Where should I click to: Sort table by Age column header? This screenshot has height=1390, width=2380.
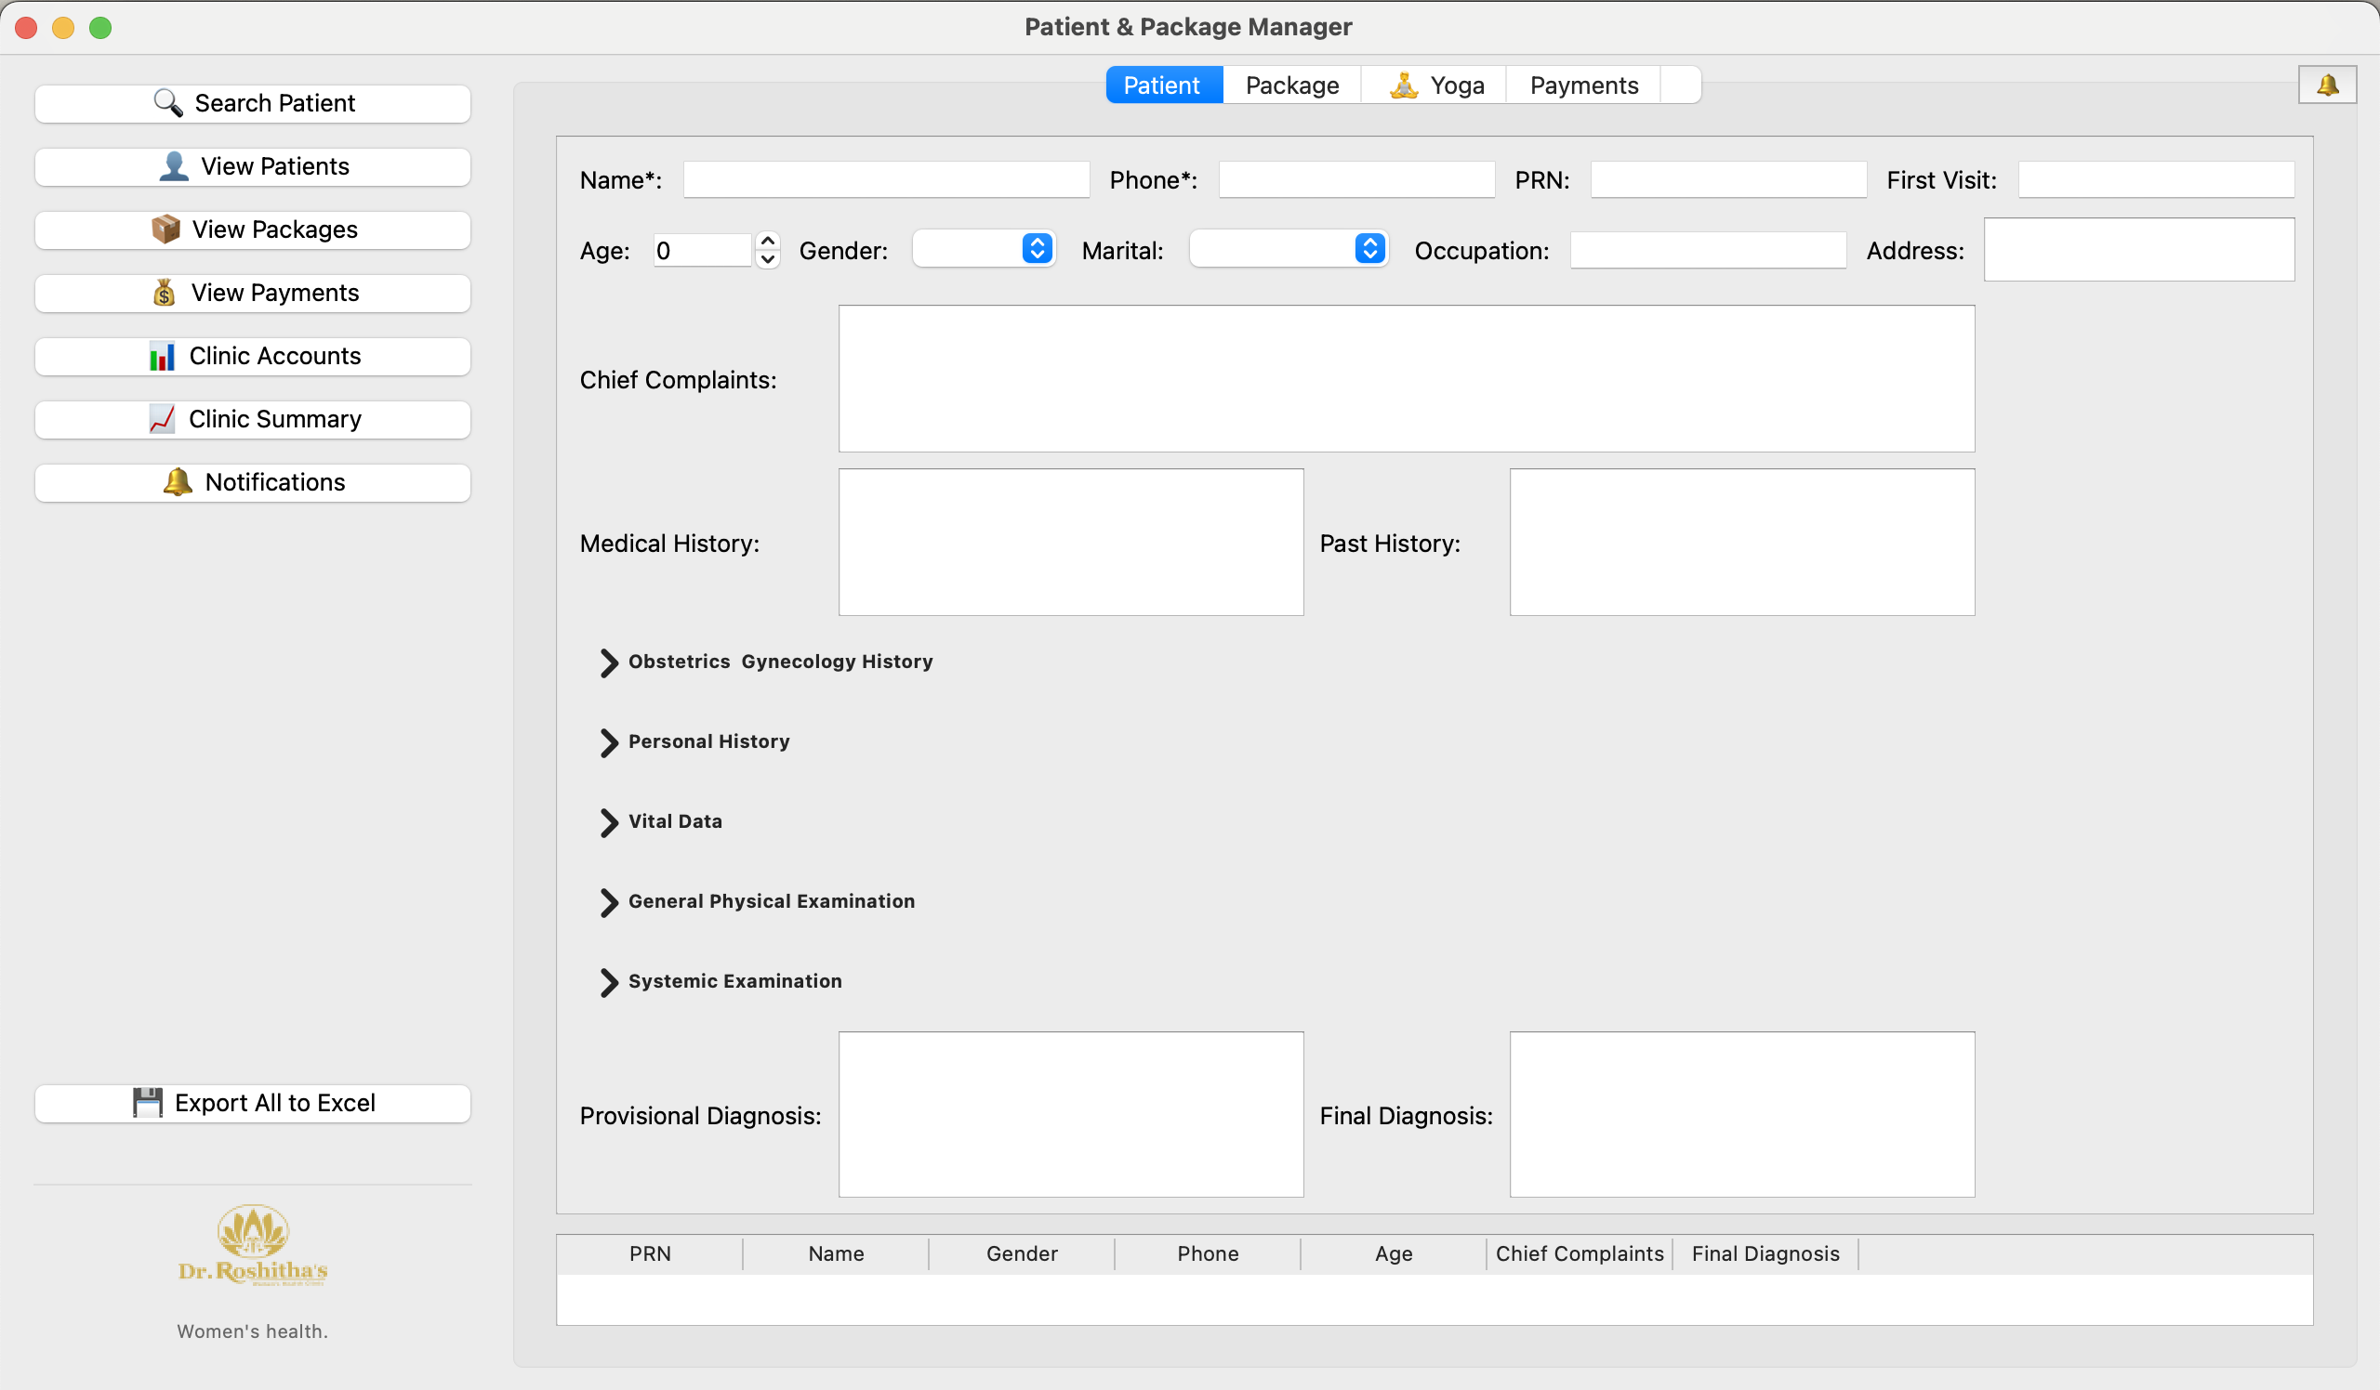coord(1394,1254)
